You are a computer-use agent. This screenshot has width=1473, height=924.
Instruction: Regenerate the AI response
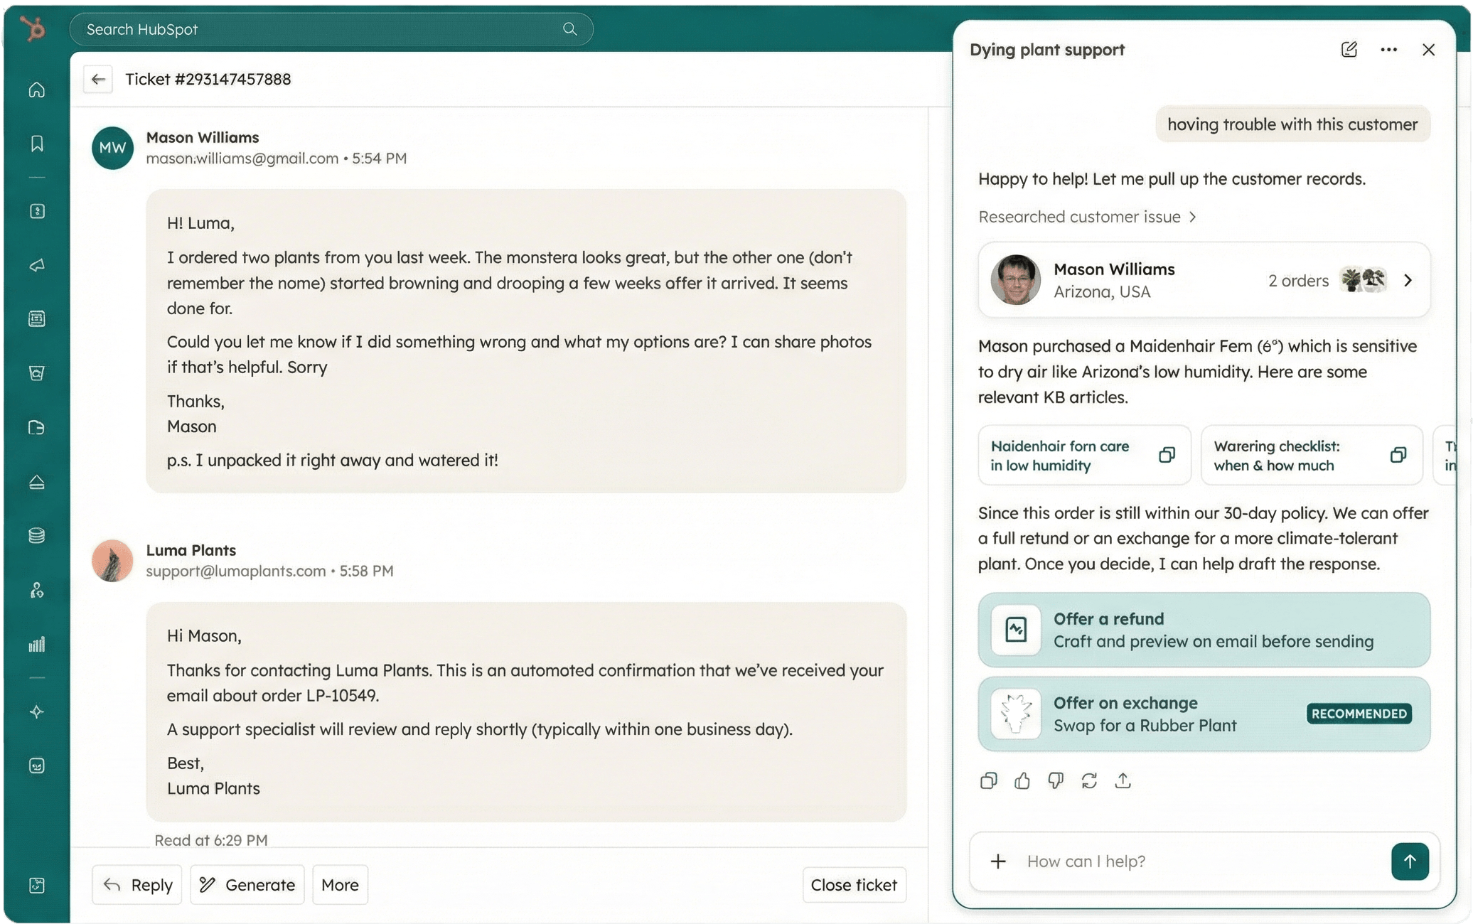tap(1089, 780)
